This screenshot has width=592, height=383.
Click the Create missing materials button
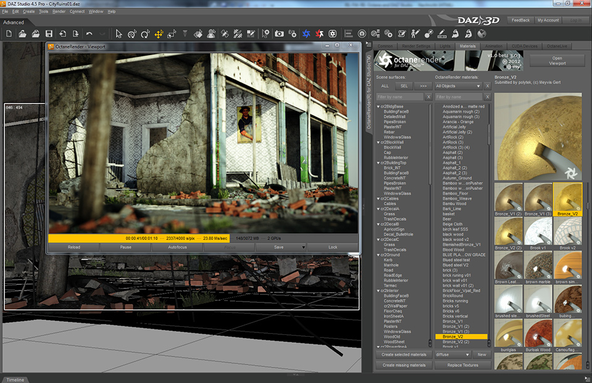pos(404,365)
